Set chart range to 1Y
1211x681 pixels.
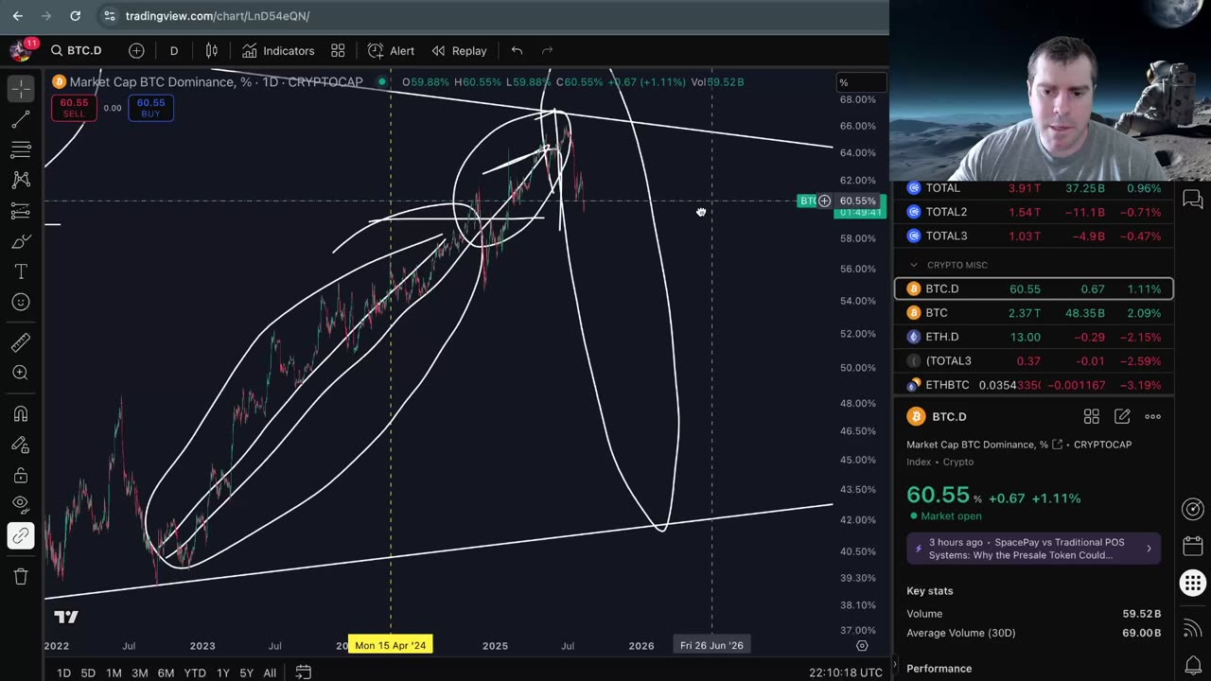(223, 672)
